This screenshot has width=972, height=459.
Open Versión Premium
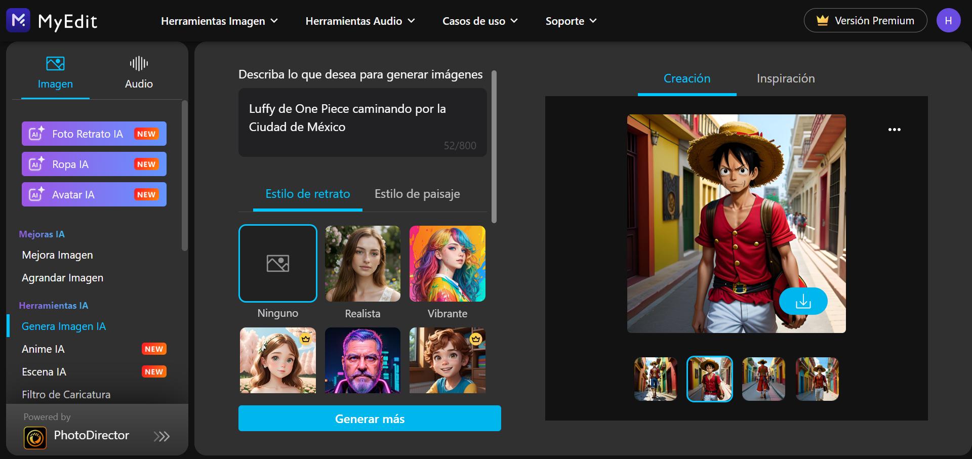[x=866, y=20]
